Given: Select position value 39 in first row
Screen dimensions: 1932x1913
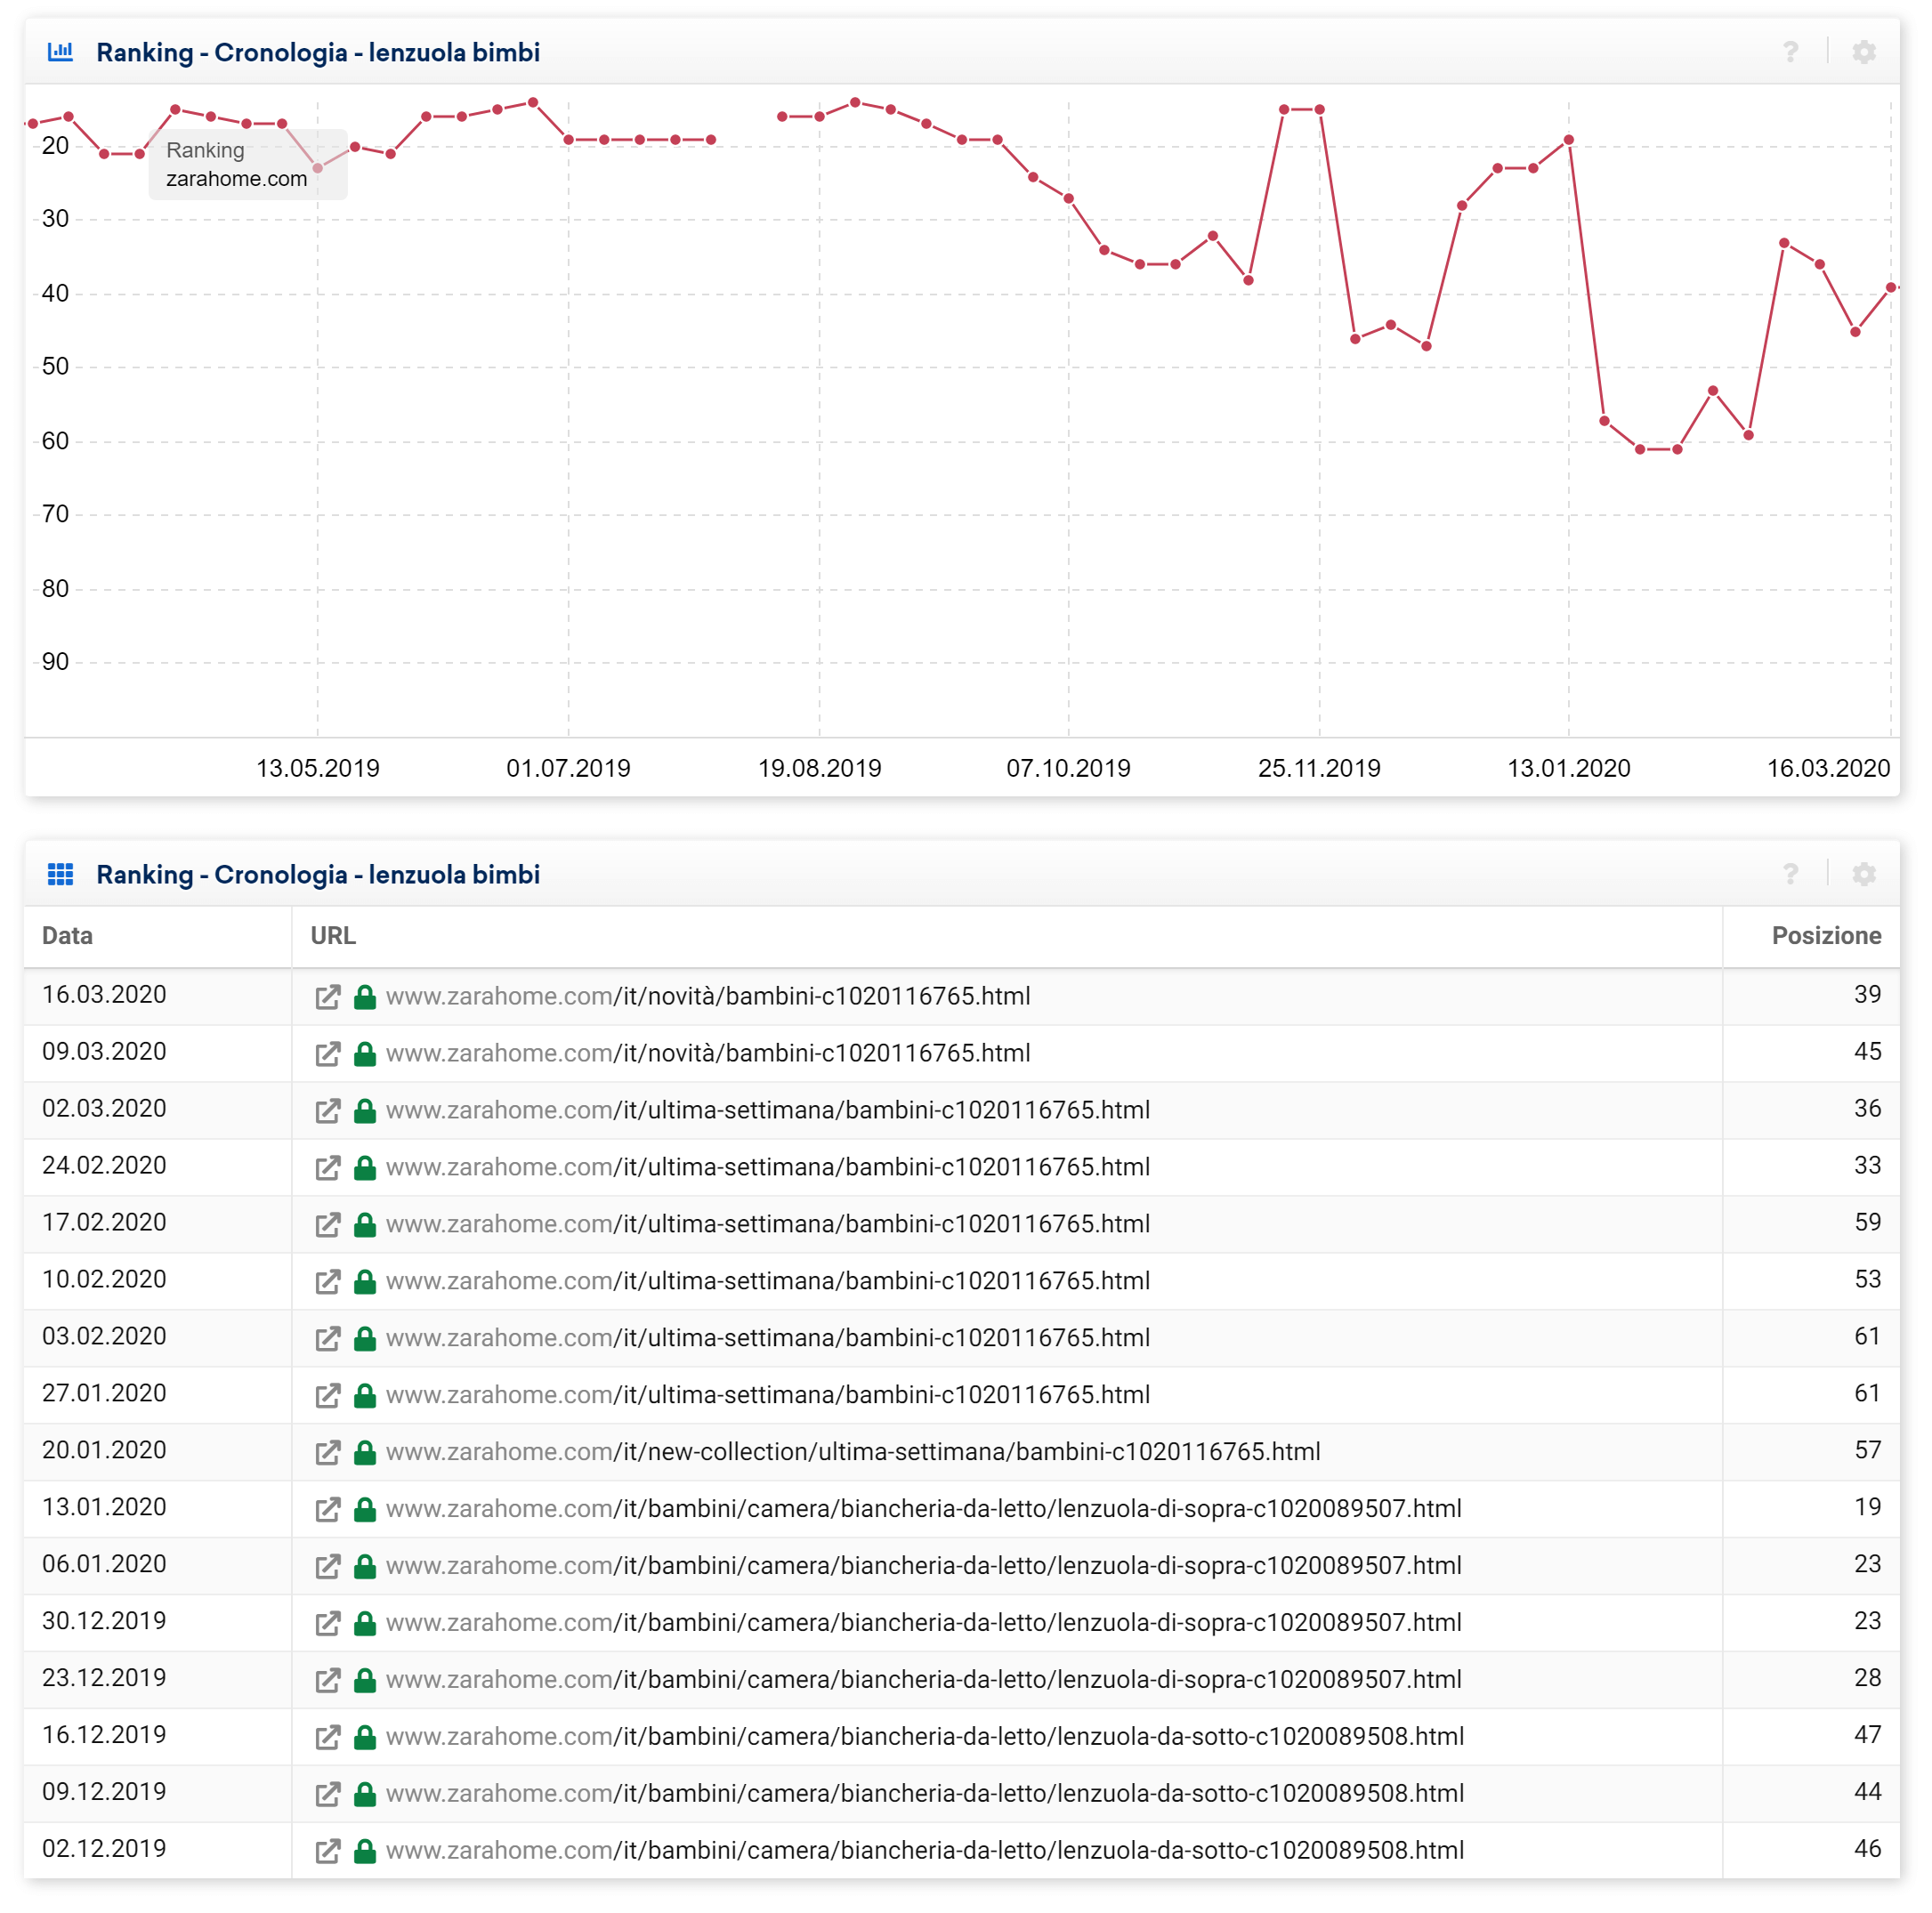Looking at the screenshot, I should click(1867, 995).
